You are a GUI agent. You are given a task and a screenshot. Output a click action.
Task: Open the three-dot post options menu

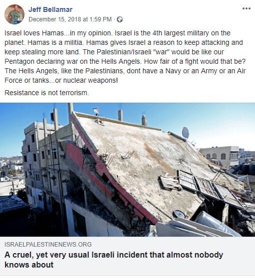coord(247,8)
